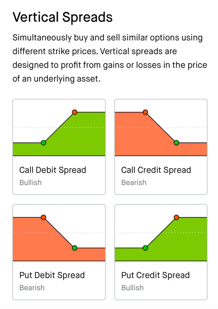
Task: Click the red dot on the Put Debit Spread chart
Action: click(x=44, y=217)
